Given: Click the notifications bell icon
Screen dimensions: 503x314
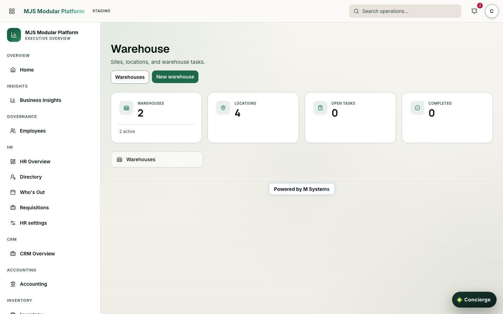Looking at the screenshot, I should coord(474,11).
